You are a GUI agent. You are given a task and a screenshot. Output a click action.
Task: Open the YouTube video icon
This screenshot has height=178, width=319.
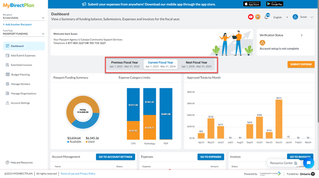(251, 17)
